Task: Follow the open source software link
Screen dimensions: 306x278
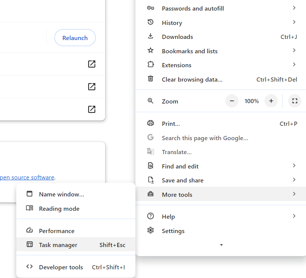Action: pos(26,177)
